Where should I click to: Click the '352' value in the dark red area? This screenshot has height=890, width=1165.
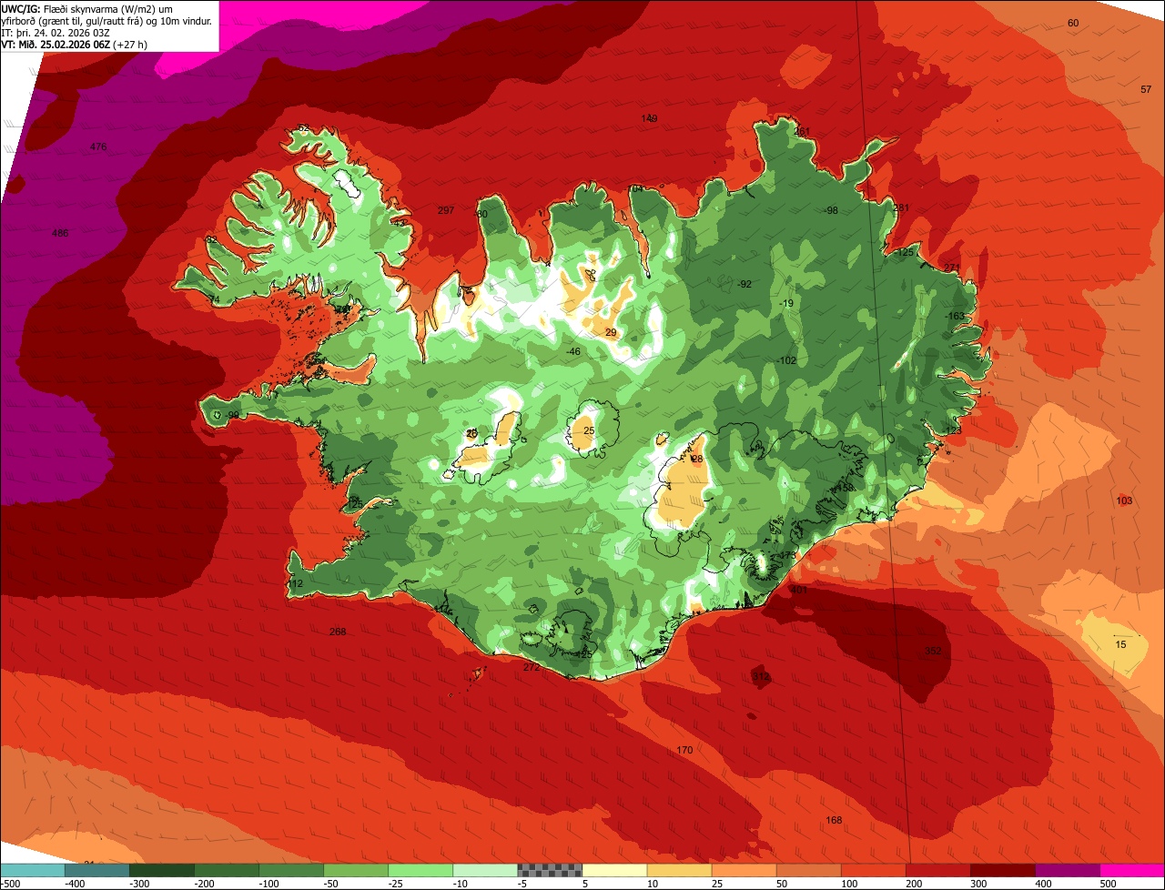click(x=933, y=652)
